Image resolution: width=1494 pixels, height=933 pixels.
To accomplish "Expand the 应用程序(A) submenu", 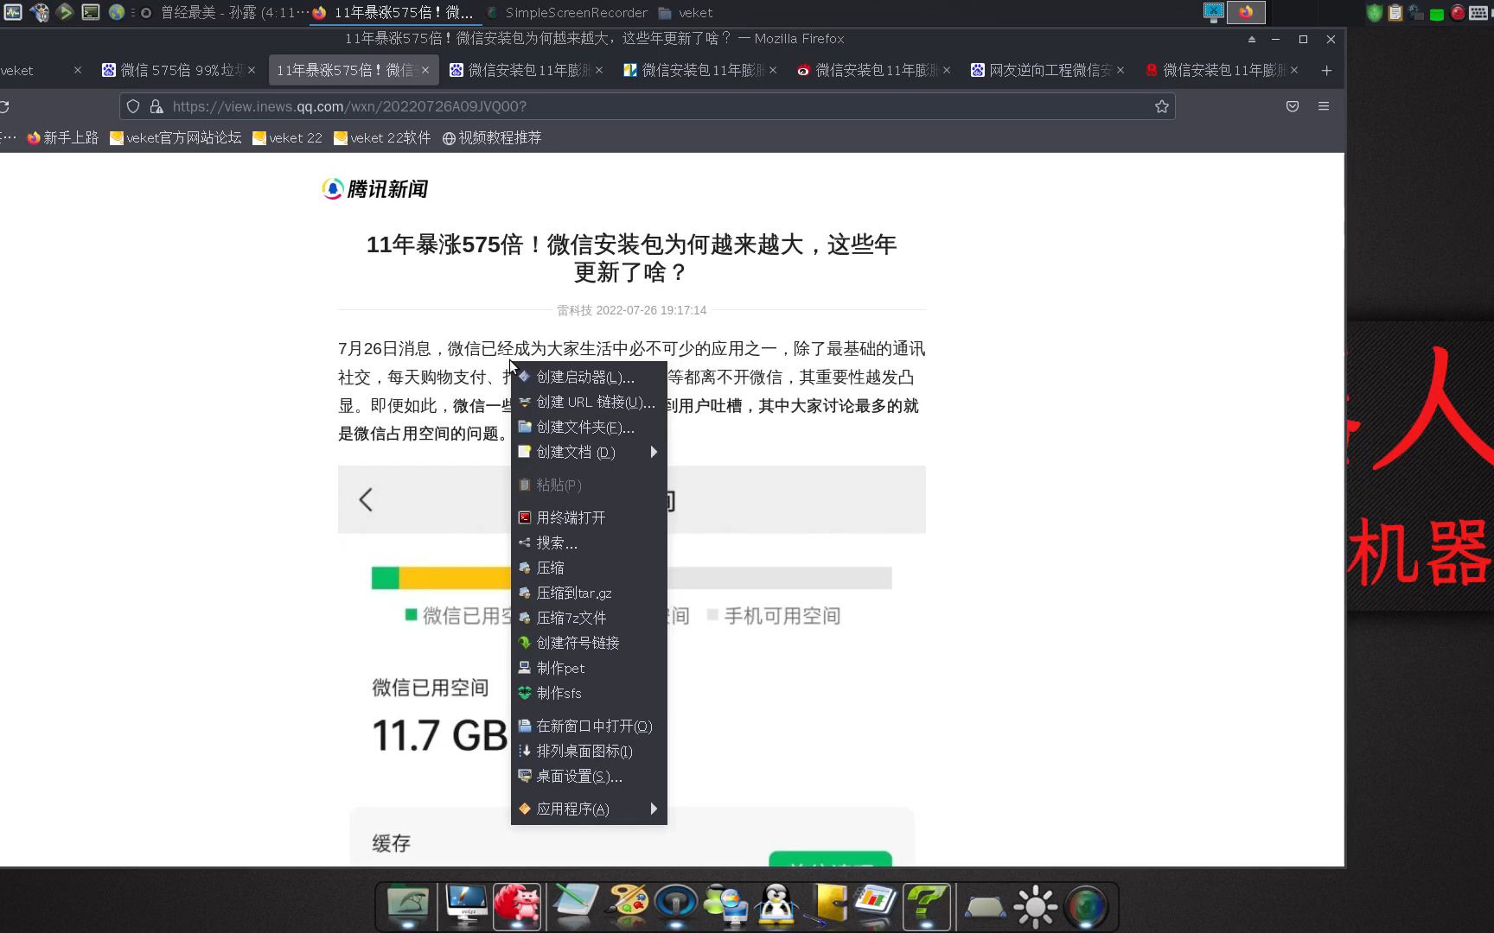I will click(x=589, y=809).
